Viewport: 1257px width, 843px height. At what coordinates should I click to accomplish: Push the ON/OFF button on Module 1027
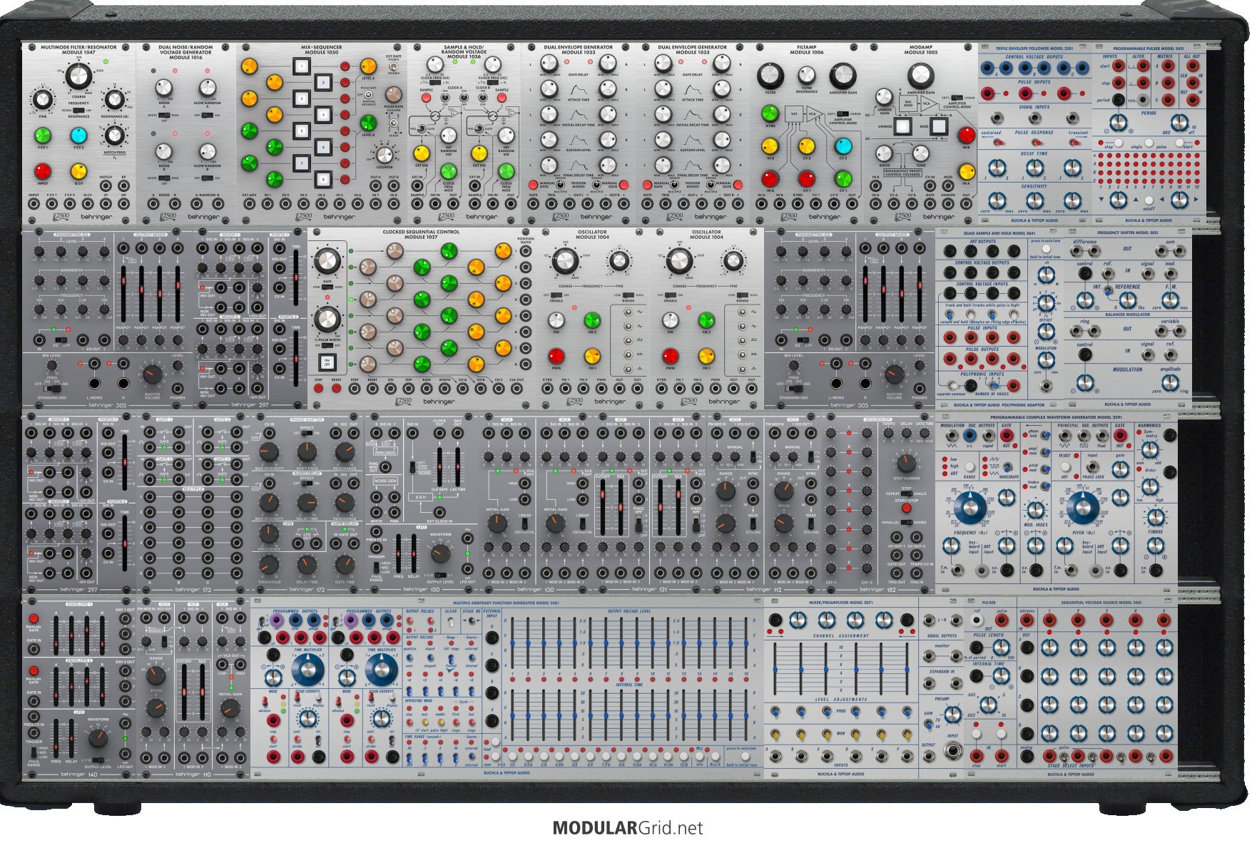tap(327, 362)
